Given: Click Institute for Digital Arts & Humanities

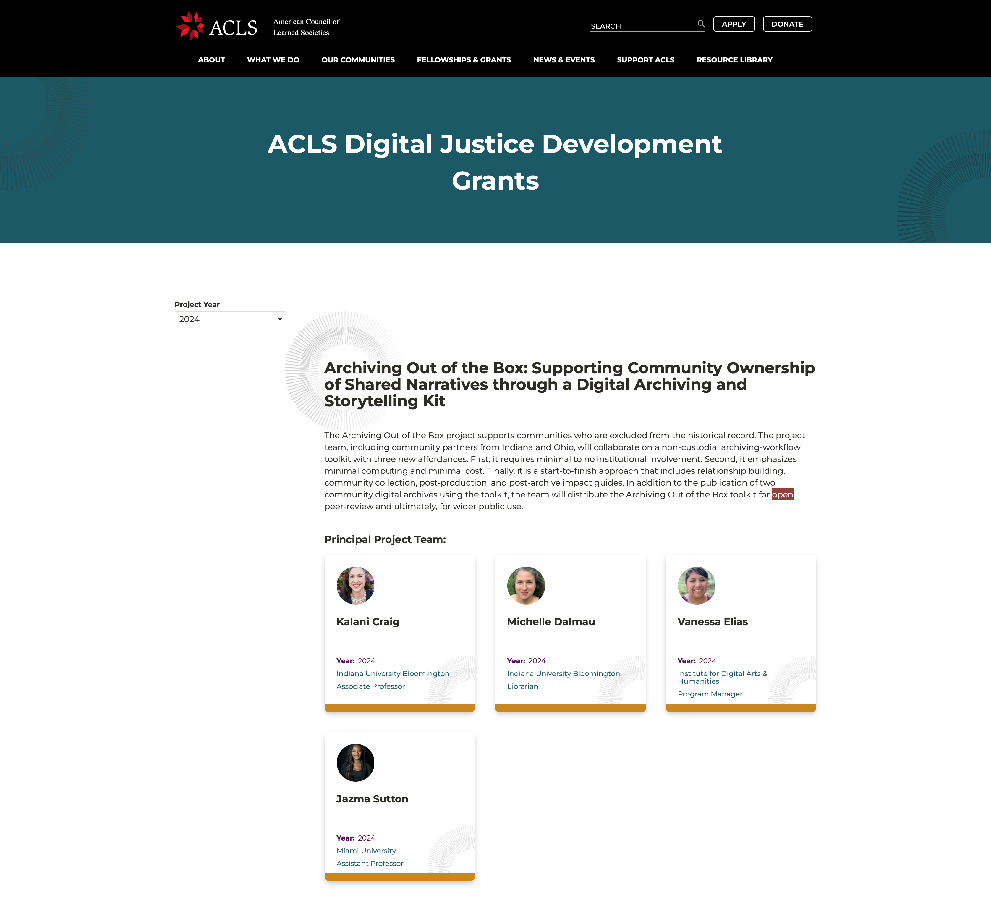Looking at the screenshot, I should pyautogui.click(x=722, y=677).
